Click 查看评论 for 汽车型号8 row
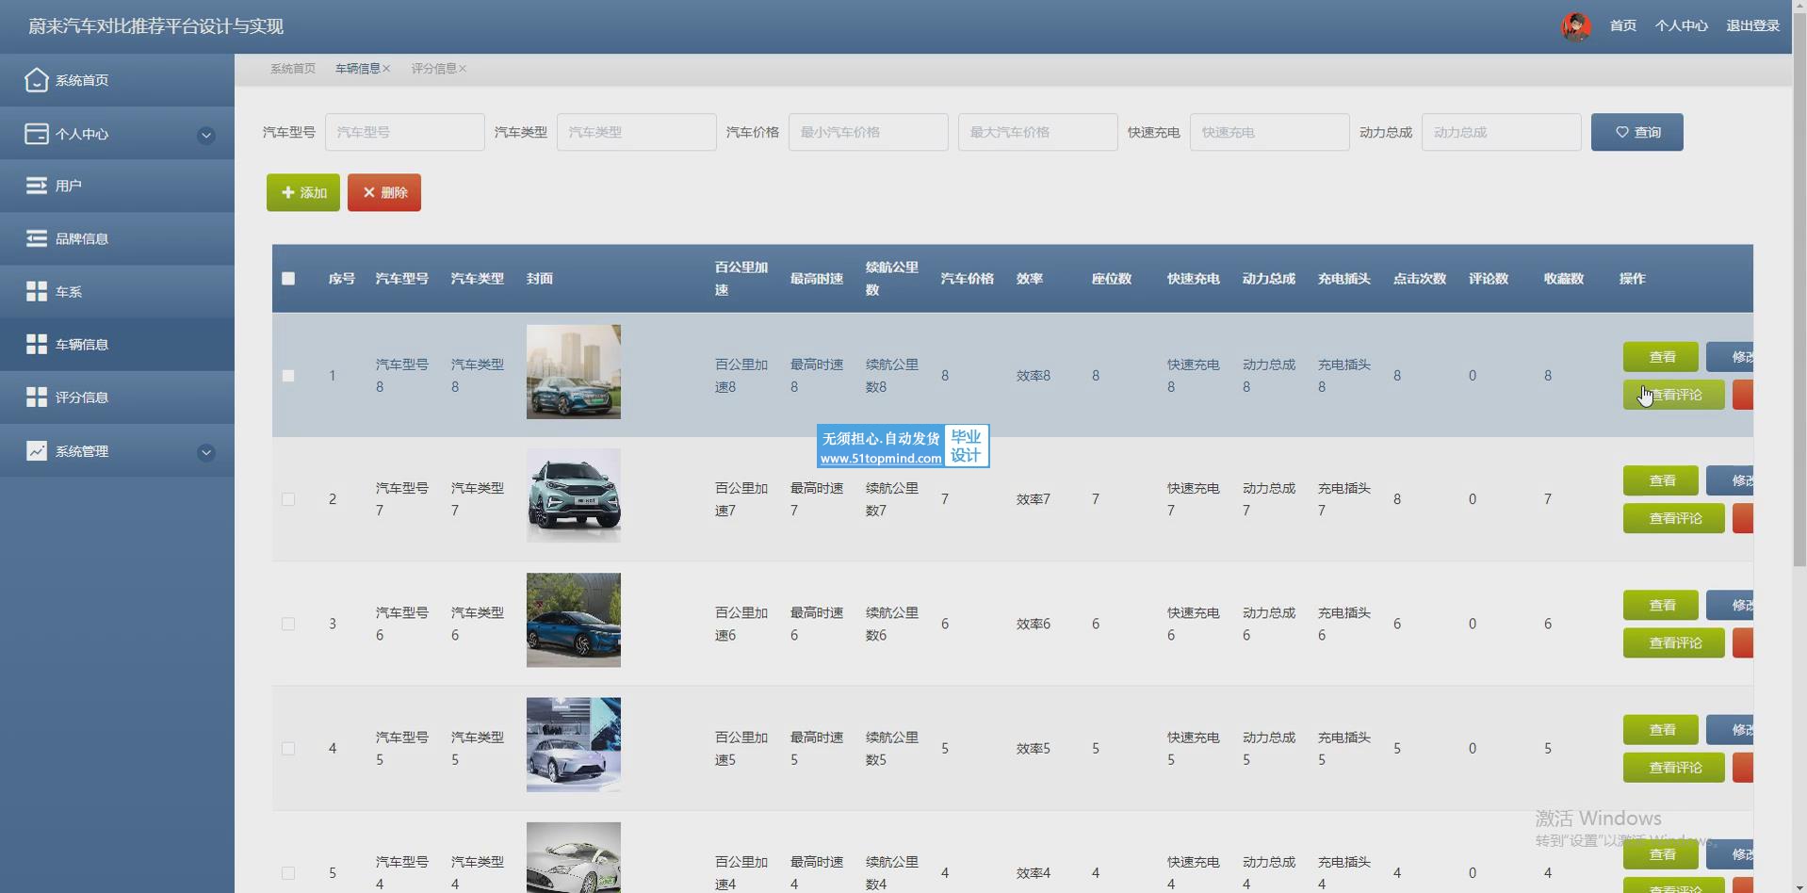Viewport: 1807px width, 893px height. pyautogui.click(x=1674, y=395)
